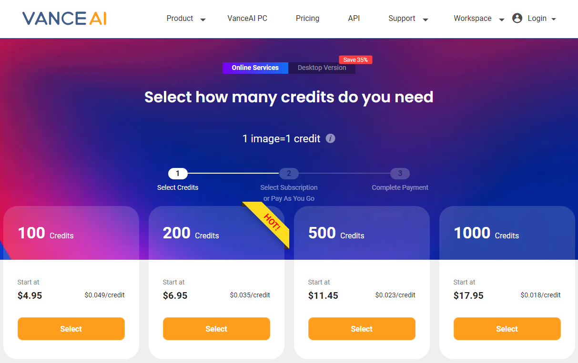Click step 3 Complete Payment circle
The width and height of the screenshot is (578, 363).
[x=400, y=174]
